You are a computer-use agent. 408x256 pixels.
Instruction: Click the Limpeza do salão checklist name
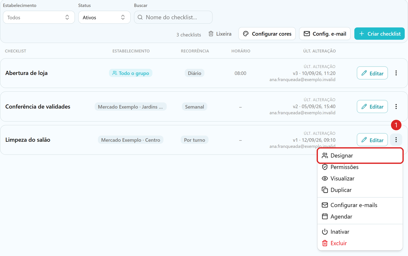(x=28, y=140)
